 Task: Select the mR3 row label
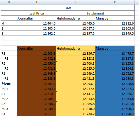(9, 58)
